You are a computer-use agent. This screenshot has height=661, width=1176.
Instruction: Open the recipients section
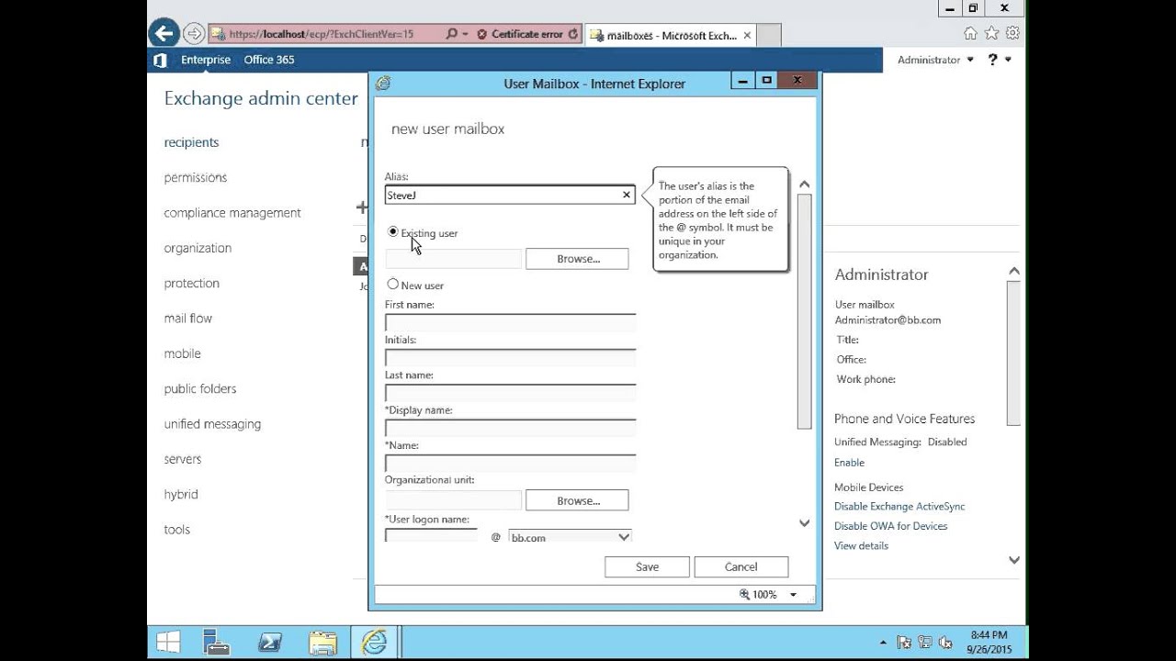coord(191,142)
